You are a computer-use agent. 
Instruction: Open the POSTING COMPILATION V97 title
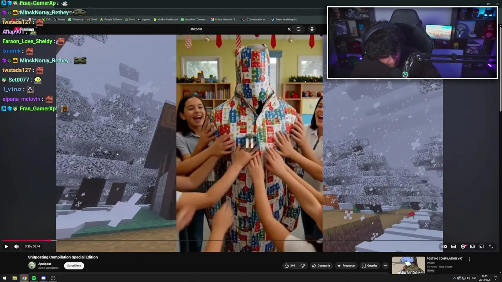(444, 258)
